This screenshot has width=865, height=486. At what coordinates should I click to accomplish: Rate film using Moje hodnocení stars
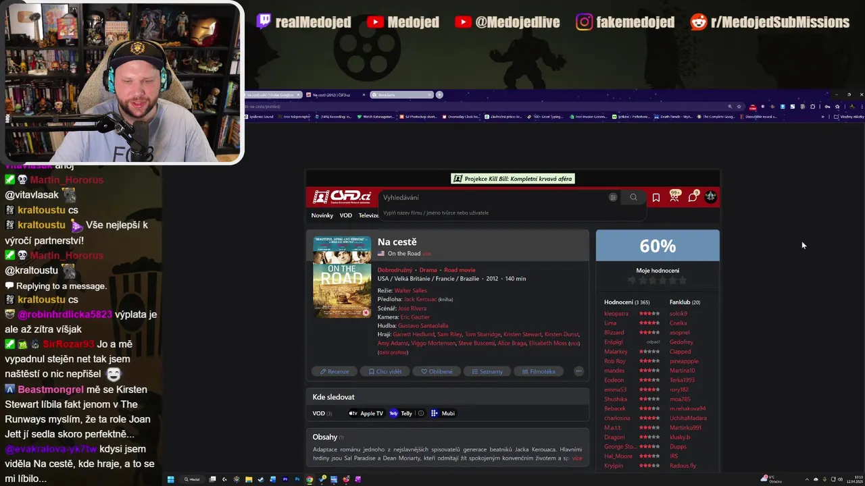(658, 280)
